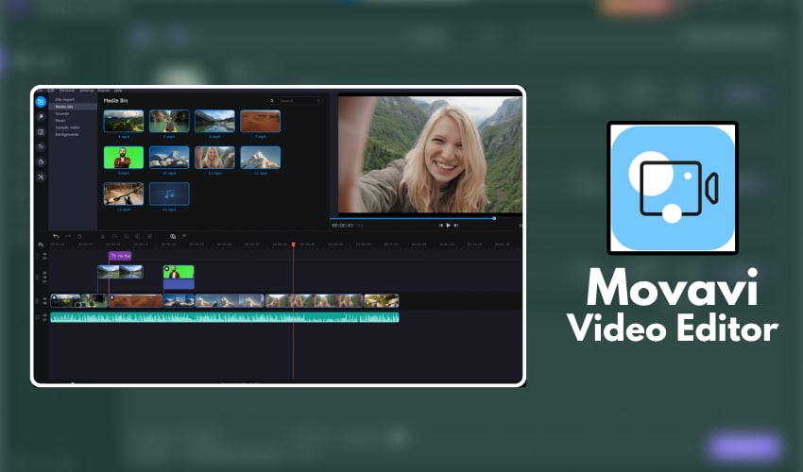The height and width of the screenshot is (472, 803).
Task: Select the blonde woman clip on main track
Action: click(x=314, y=300)
